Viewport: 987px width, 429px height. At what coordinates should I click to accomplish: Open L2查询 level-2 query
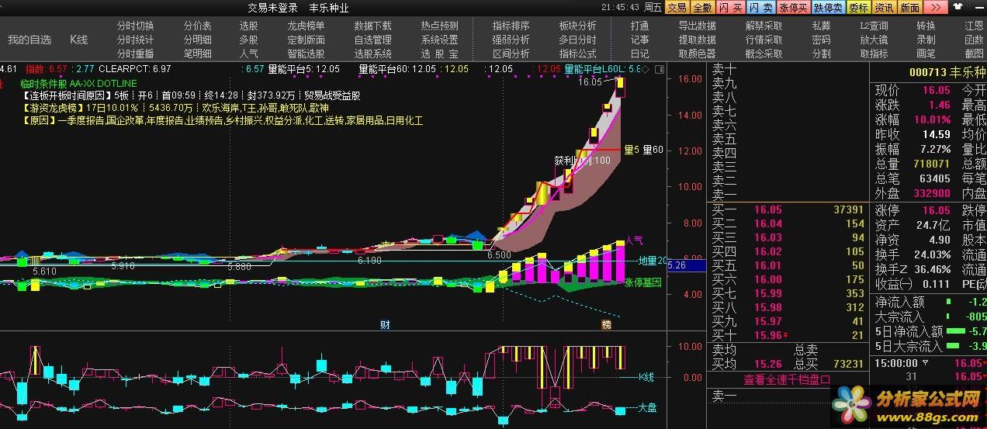click(x=874, y=26)
